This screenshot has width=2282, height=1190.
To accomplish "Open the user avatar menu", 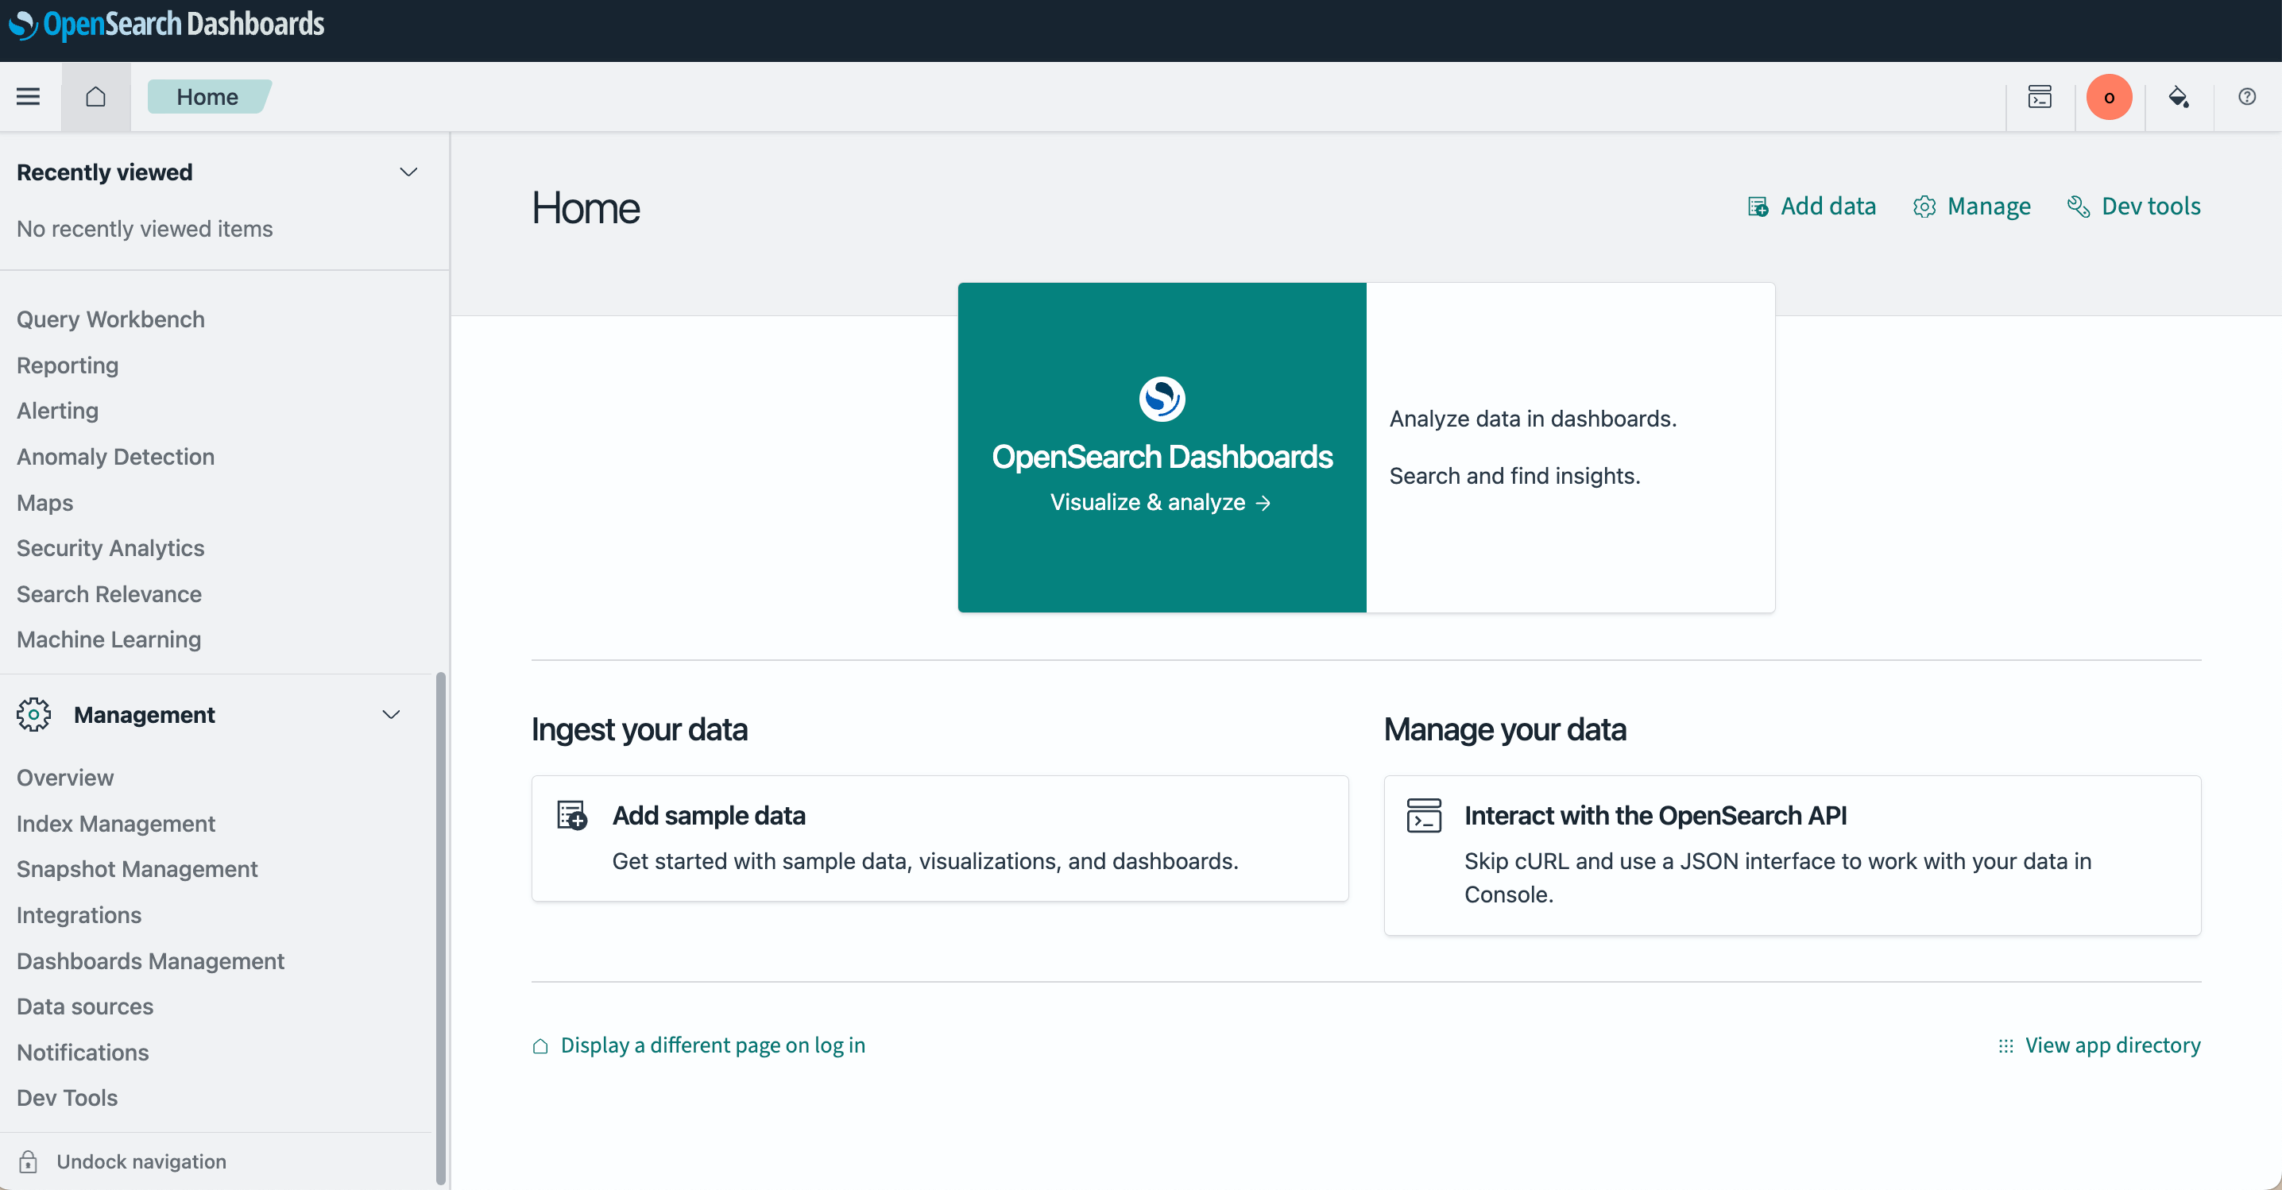I will (x=2108, y=96).
